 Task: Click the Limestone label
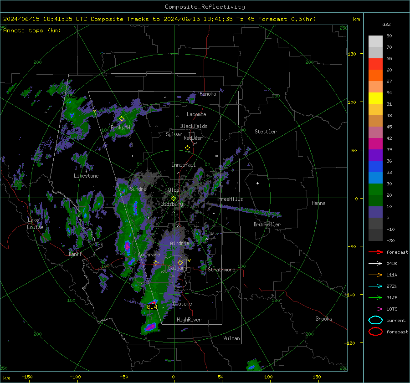[x=86, y=176]
